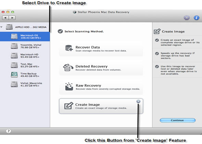Viewport: 202px width, 144px height.
Task: Click the Continue button
Action: point(178,120)
